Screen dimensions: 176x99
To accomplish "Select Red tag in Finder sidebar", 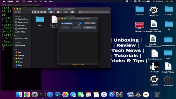I will point(20,52).
